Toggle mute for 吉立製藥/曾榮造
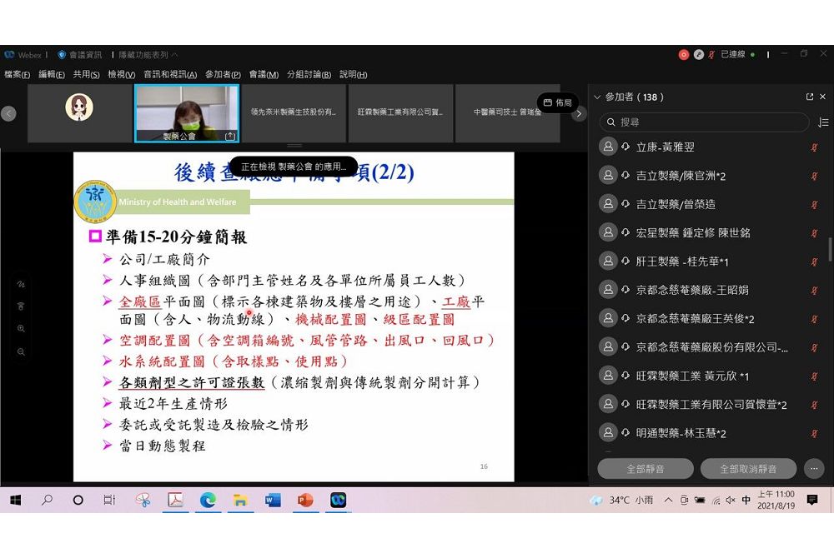 pyautogui.click(x=814, y=204)
